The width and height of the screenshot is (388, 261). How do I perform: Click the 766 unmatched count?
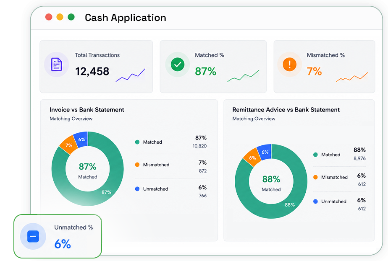[x=203, y=196]
